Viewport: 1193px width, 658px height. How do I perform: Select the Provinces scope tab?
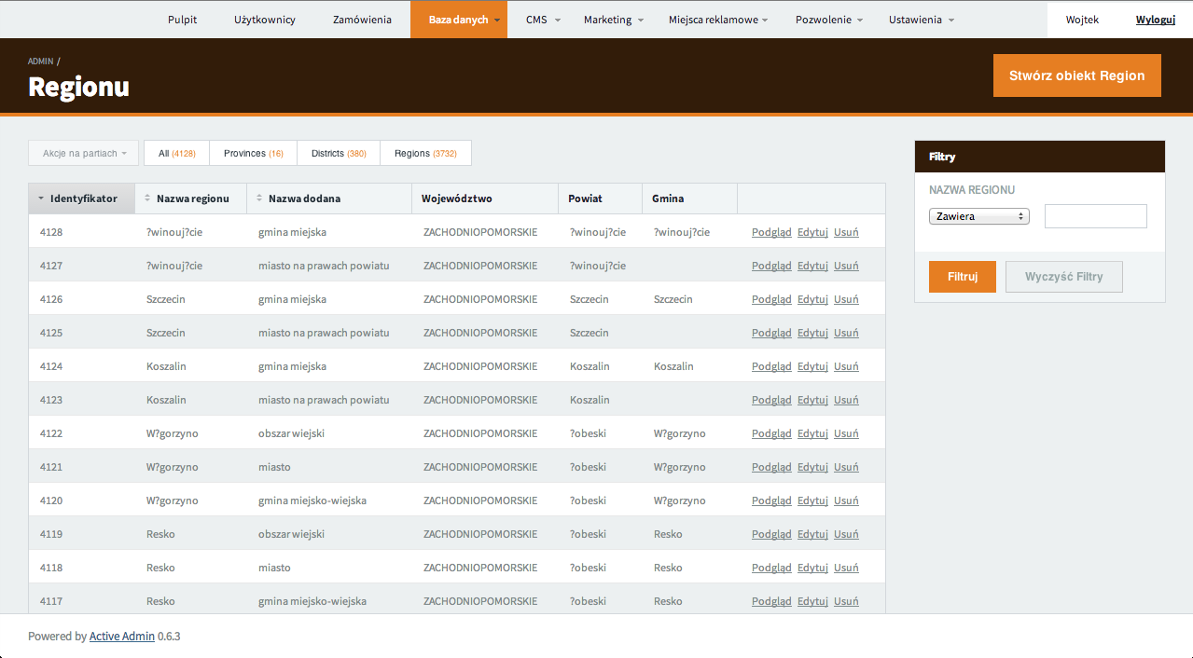tap(254, 153)
